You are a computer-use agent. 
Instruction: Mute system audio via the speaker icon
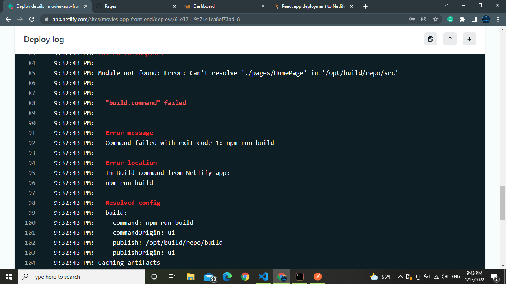tap(444, 276)
